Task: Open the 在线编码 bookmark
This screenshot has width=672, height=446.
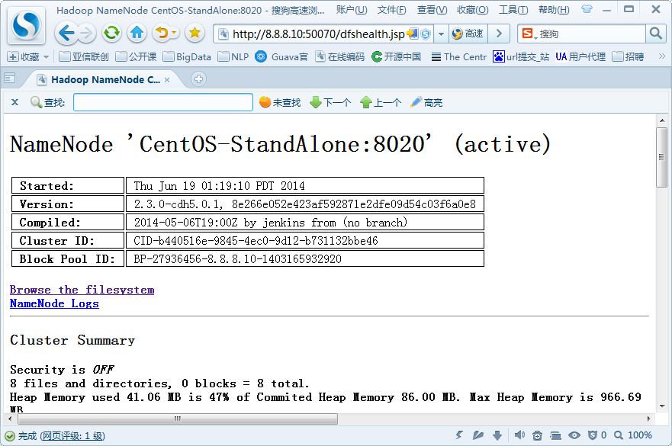Action: pyautogui.click(x=340, y=56)
